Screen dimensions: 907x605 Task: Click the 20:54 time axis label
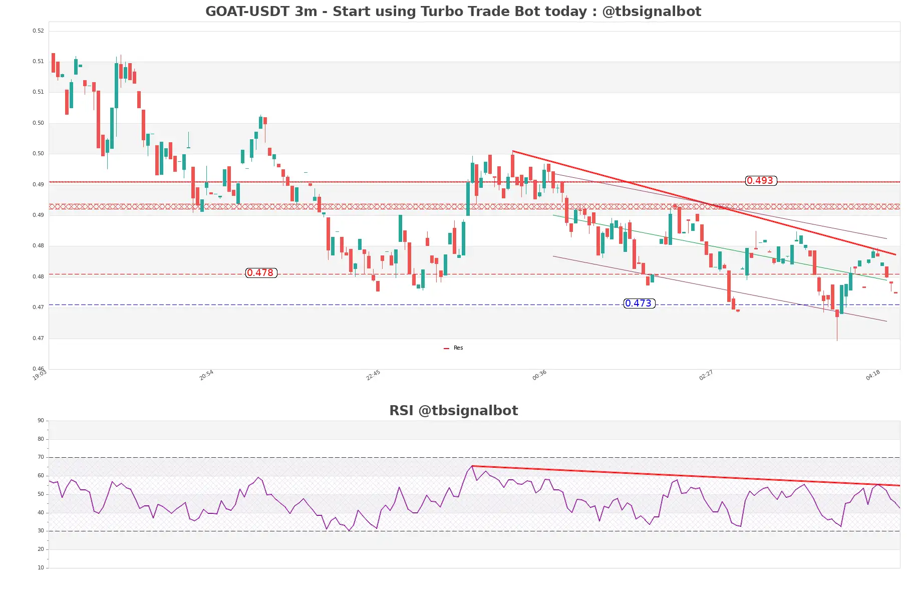(206, 375)
